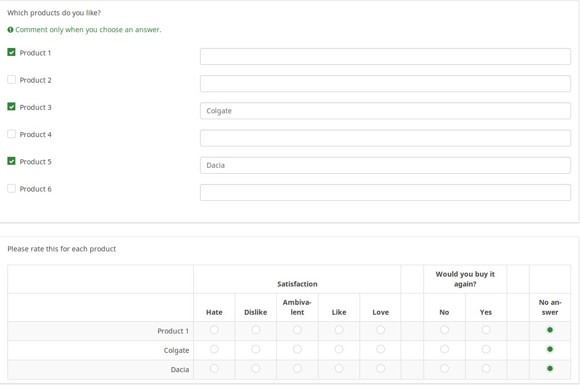Screen dimensions: 580x385
Task: Click the comment field containing Dacia
Action: [385, 165]
